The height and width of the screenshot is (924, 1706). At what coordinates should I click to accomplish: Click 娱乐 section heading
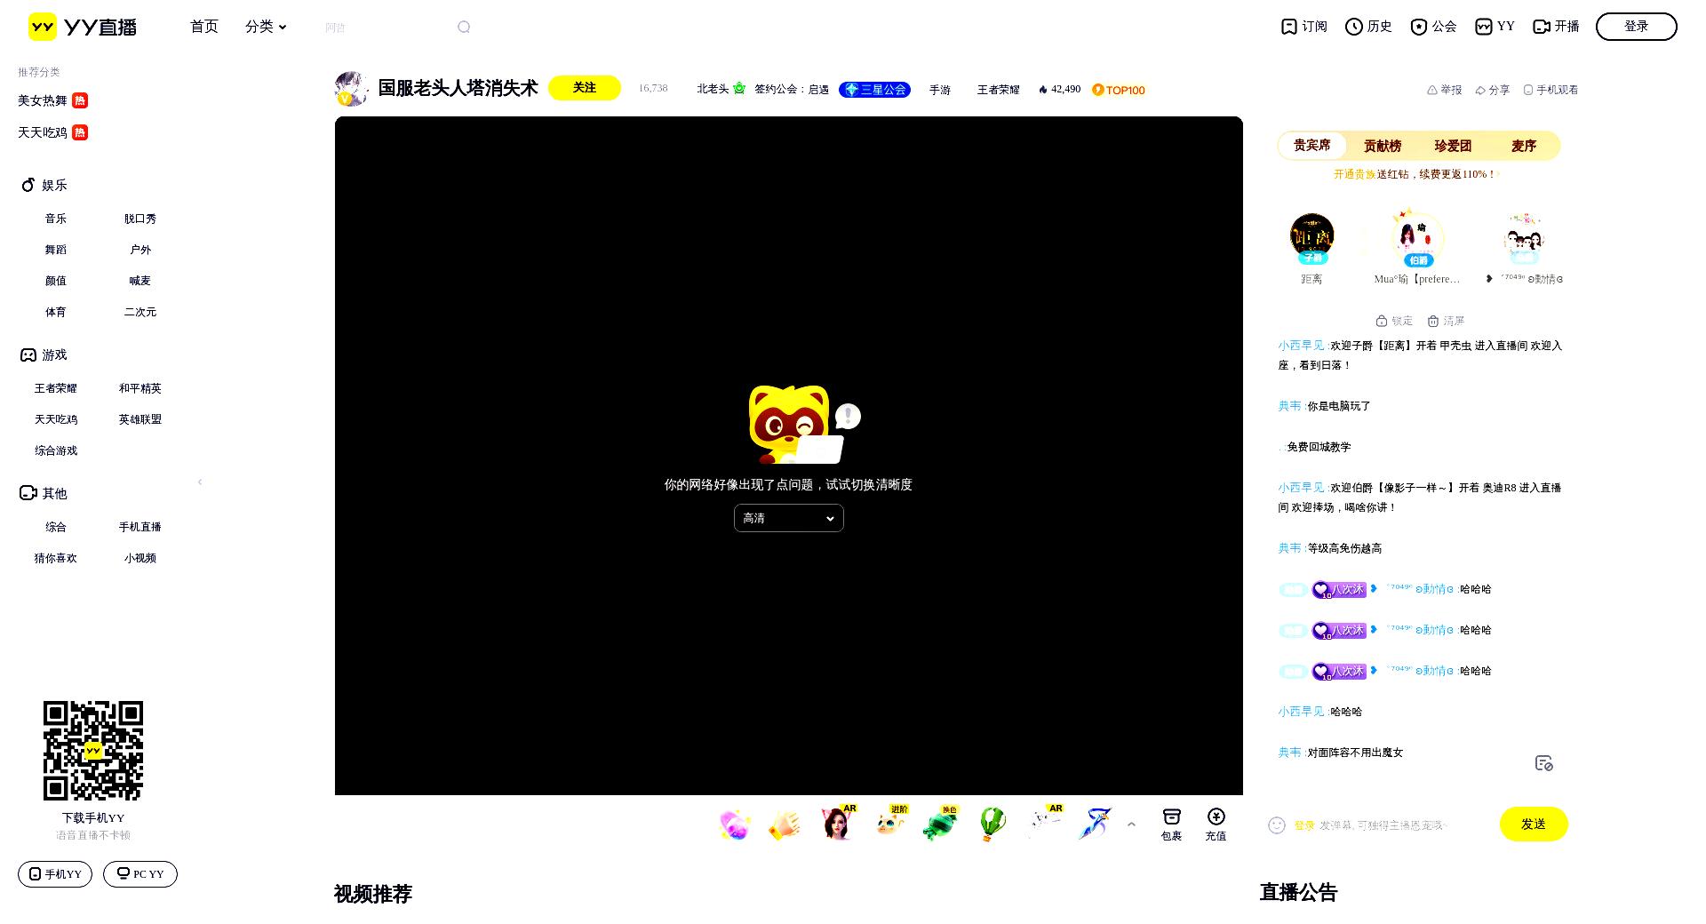44,185
